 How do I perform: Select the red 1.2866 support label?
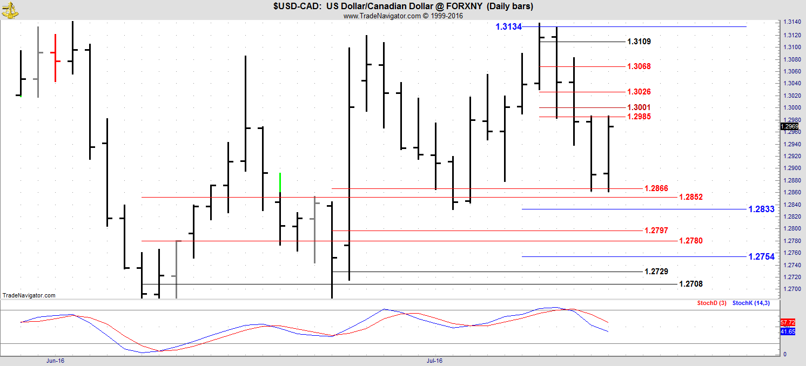[x=656, y=188]
